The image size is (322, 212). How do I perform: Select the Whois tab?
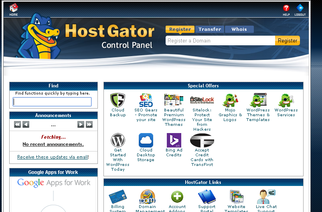(239, 29)
